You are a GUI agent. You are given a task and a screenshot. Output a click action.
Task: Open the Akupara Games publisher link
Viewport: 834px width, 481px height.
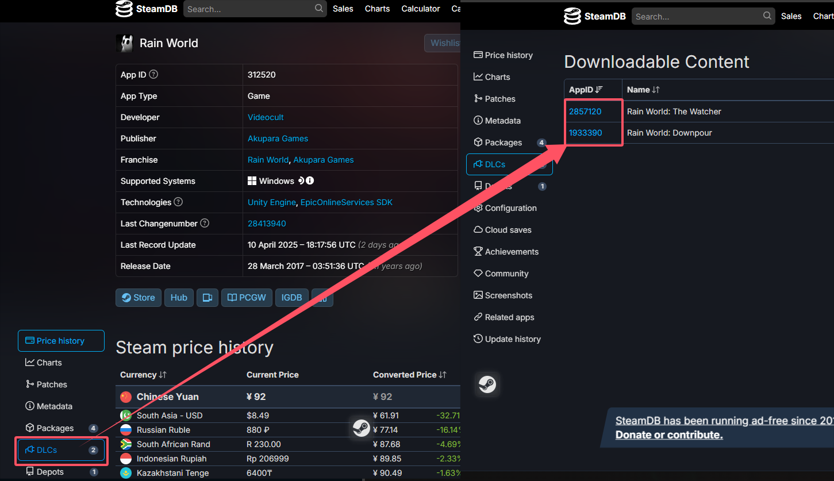278,138
